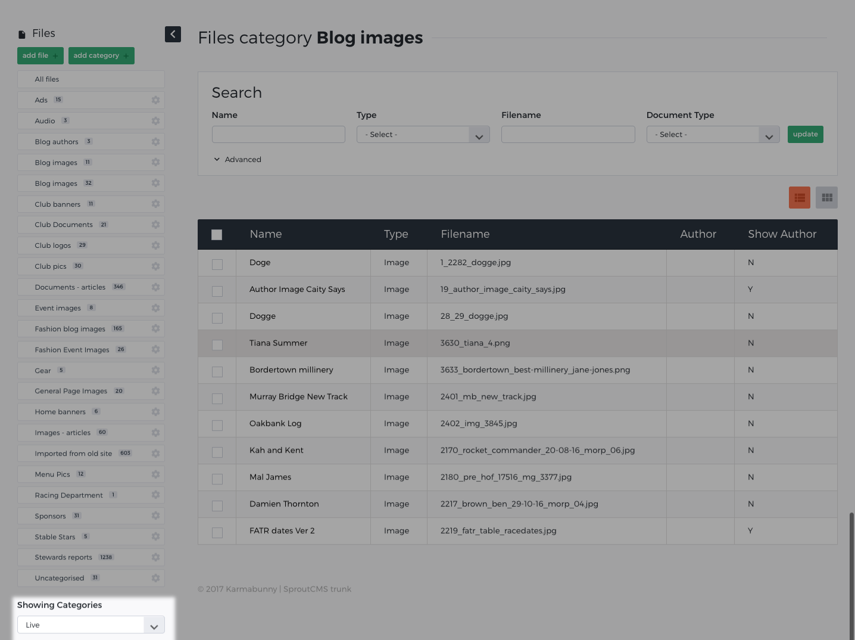The height and width of the screenshot is (640, 855).
Task: Open settings gear for Gear category
Action: pyautogui.click(x=155, y=370)
